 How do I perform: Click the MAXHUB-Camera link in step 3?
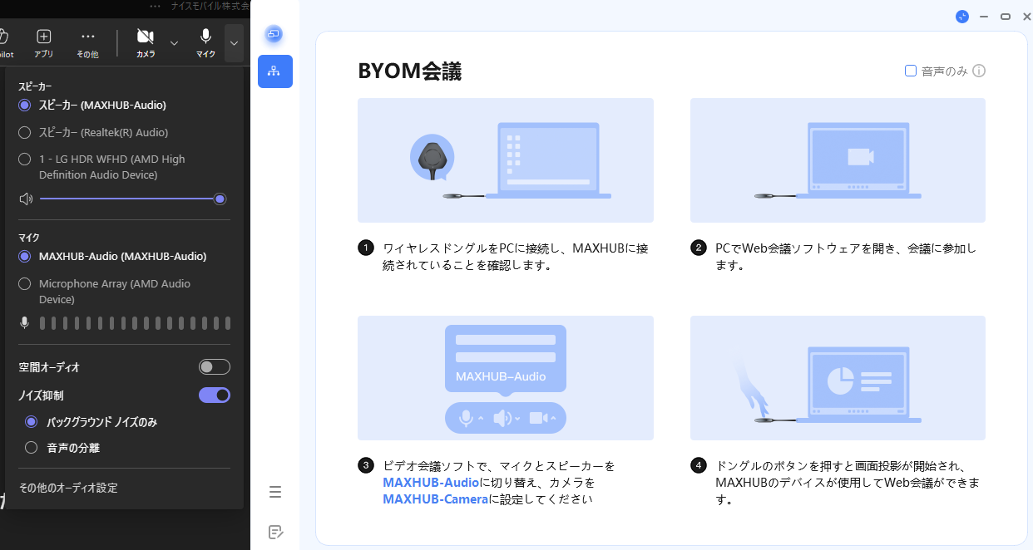click(436, 499)
